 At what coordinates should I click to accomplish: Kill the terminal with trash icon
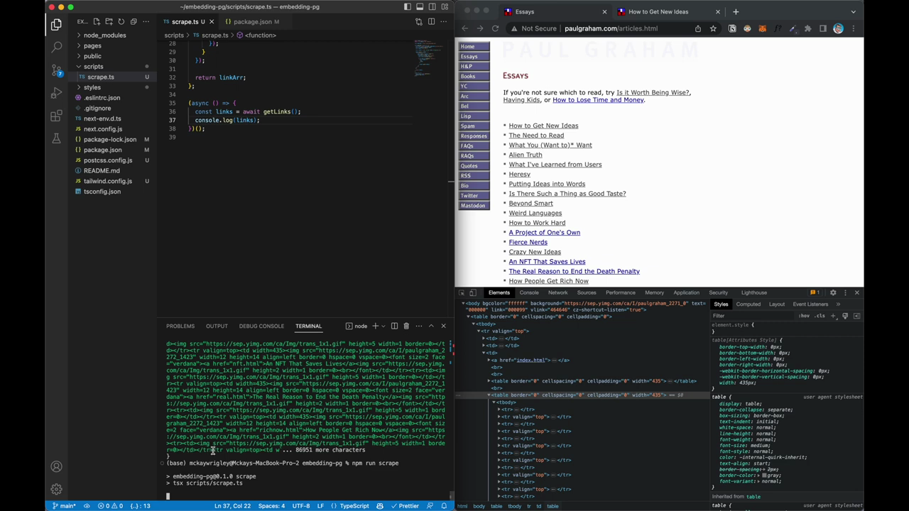point(406,326)
